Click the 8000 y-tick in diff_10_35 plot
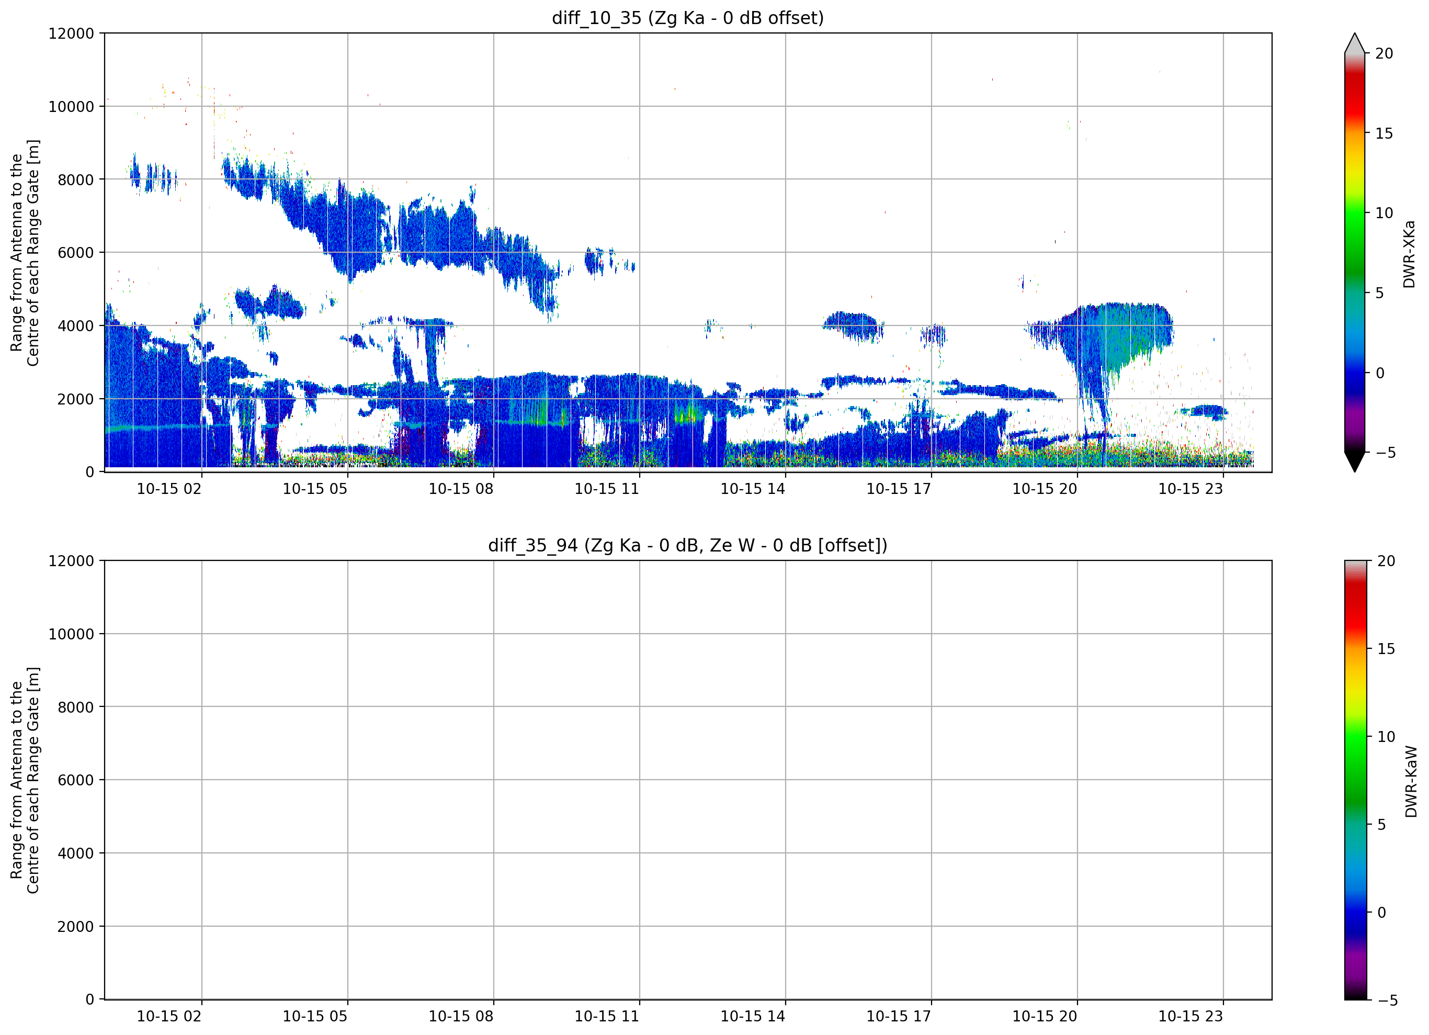This screenshot has width=1429, height=1035. (76, 179)
